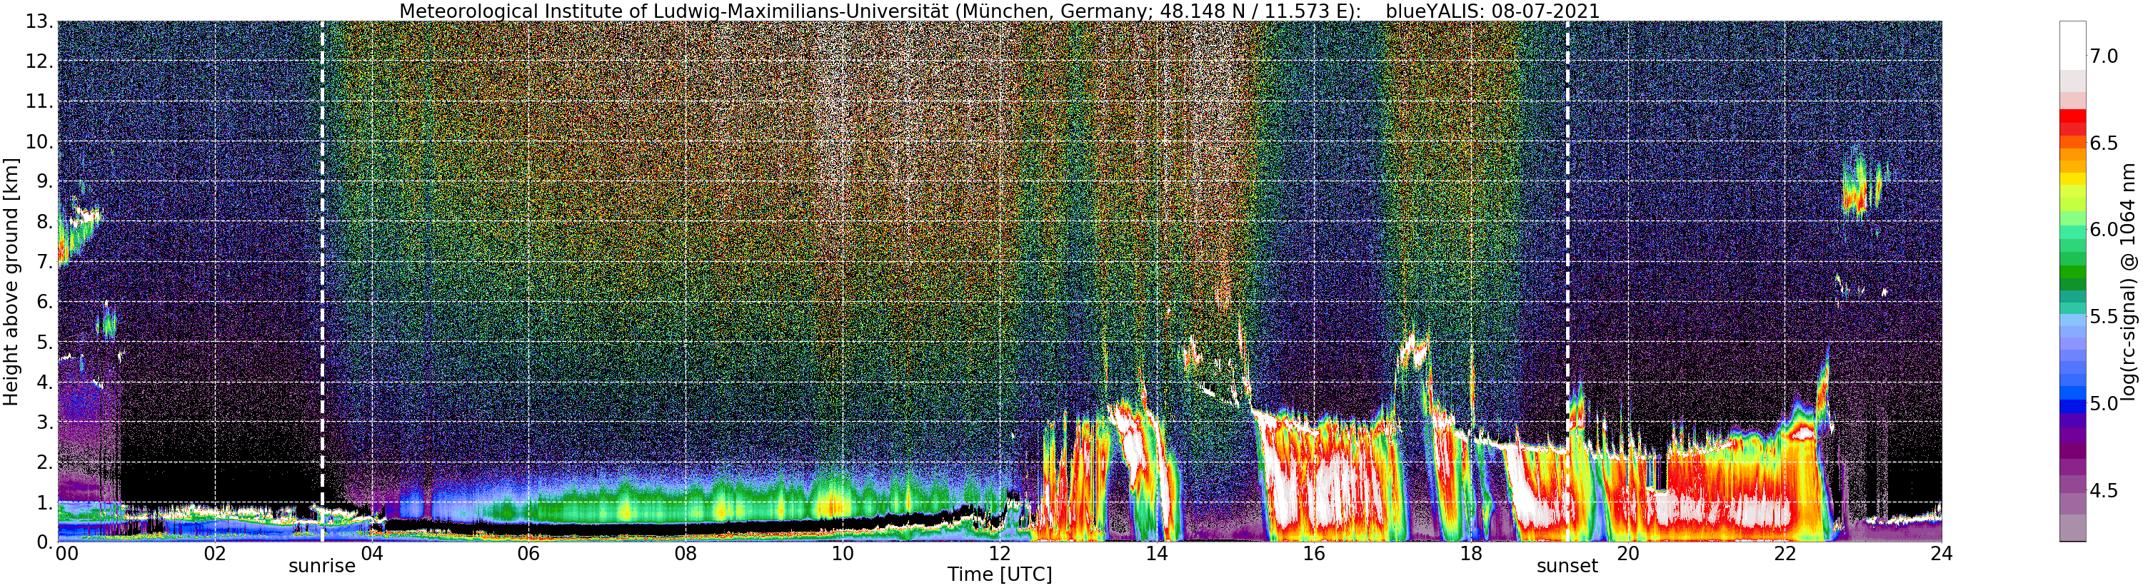Click the y-axis tick label '12.'
The width and height of the screenshot is (2143, 588).
pyautogui.click(x=39, y=61)
